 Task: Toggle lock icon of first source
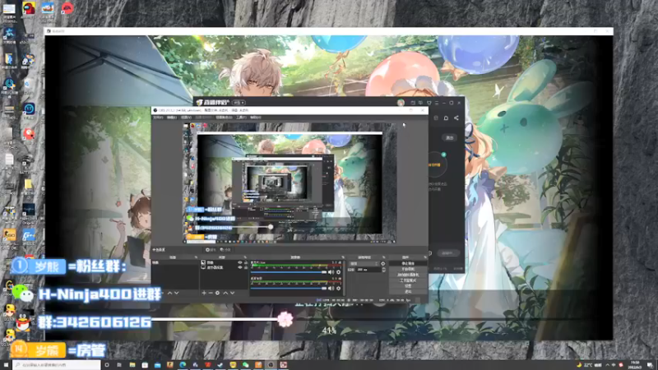pyautogui.click(x=246, y=262)
